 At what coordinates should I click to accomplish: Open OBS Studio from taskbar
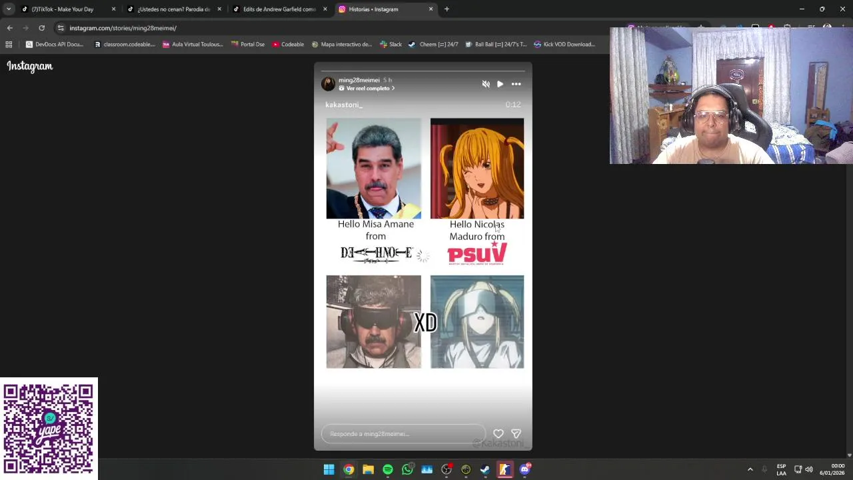(446, 469)
